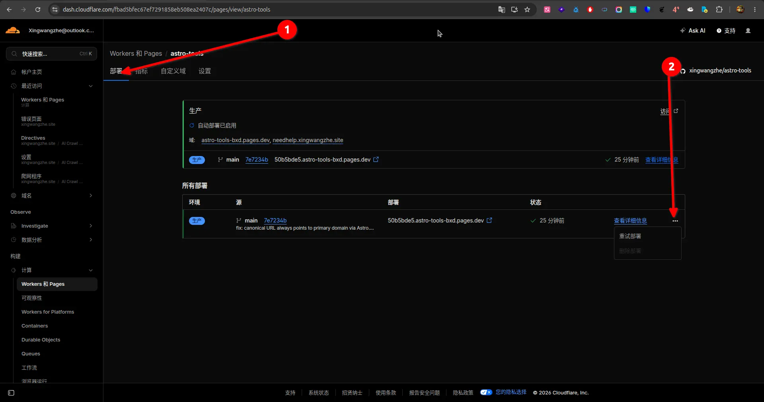Click the browser forward arrow
Viewport: 764px width, 402px height.
click(x=23, y=10)
